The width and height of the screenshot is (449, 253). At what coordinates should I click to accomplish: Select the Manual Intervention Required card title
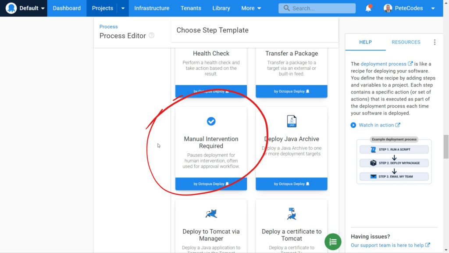211,142
